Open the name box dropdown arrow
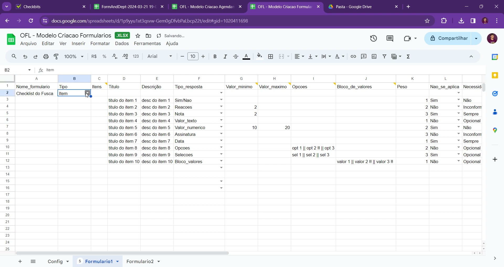The width and height of the screenshot is (504, 267). (x=29, y=70)
